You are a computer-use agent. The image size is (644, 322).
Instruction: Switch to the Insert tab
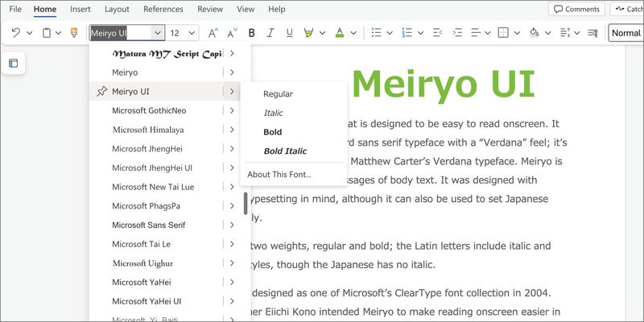pyautogui.click(x=80, y=9)
